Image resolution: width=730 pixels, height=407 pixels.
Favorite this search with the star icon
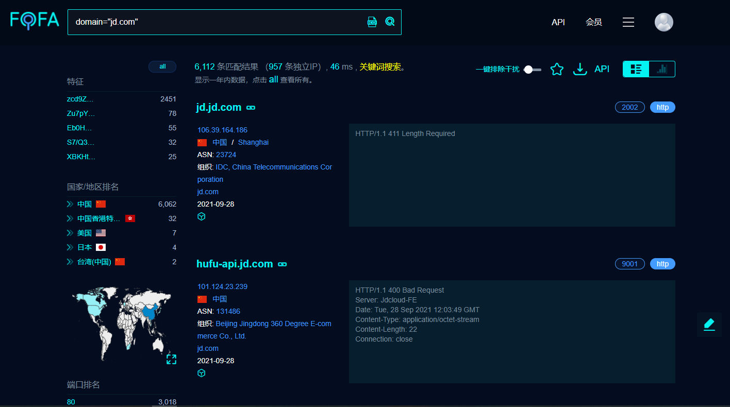[557, 69]
